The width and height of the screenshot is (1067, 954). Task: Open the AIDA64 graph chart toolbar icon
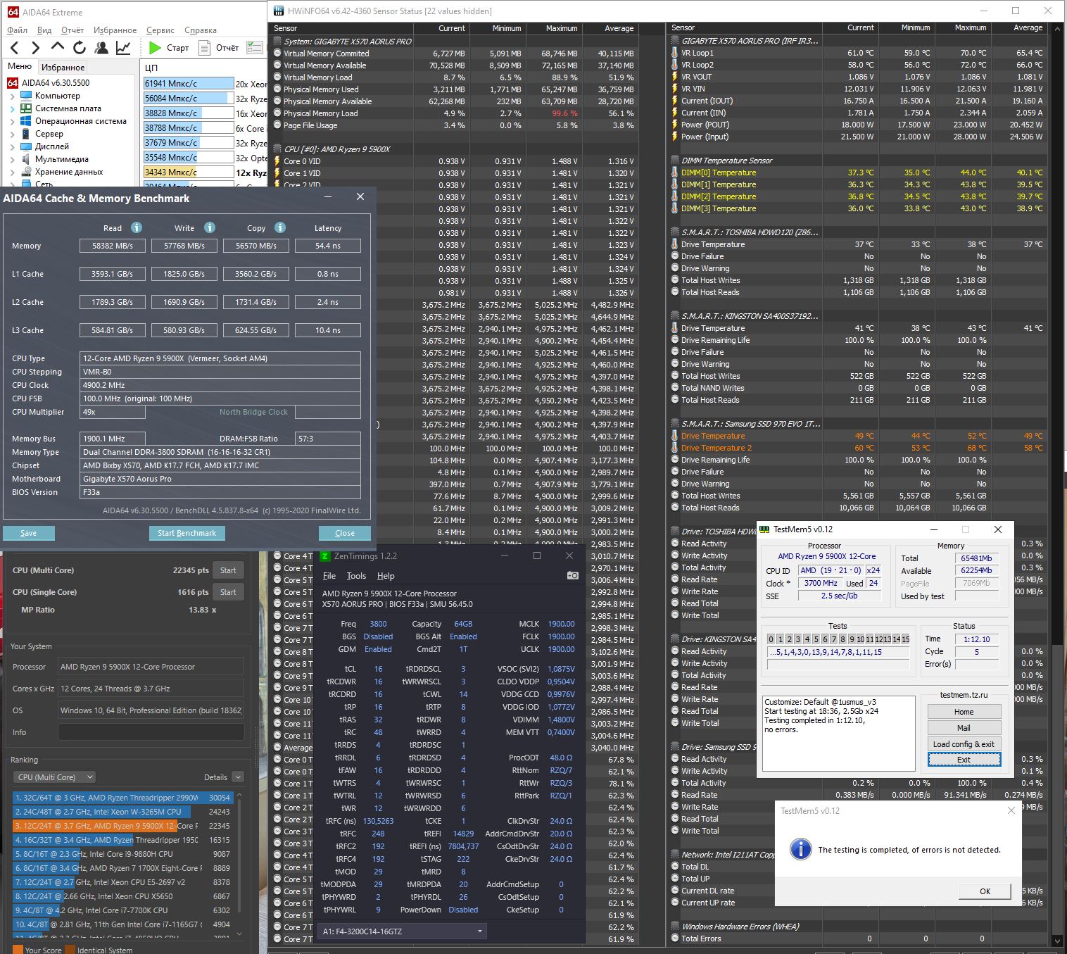(x=123, y=48)
